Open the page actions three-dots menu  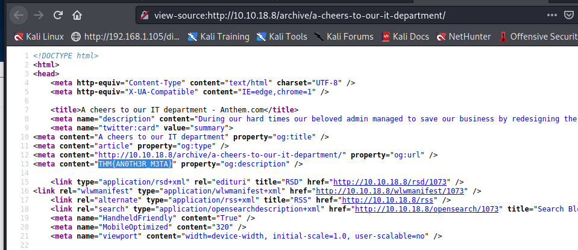coord(553,14)
